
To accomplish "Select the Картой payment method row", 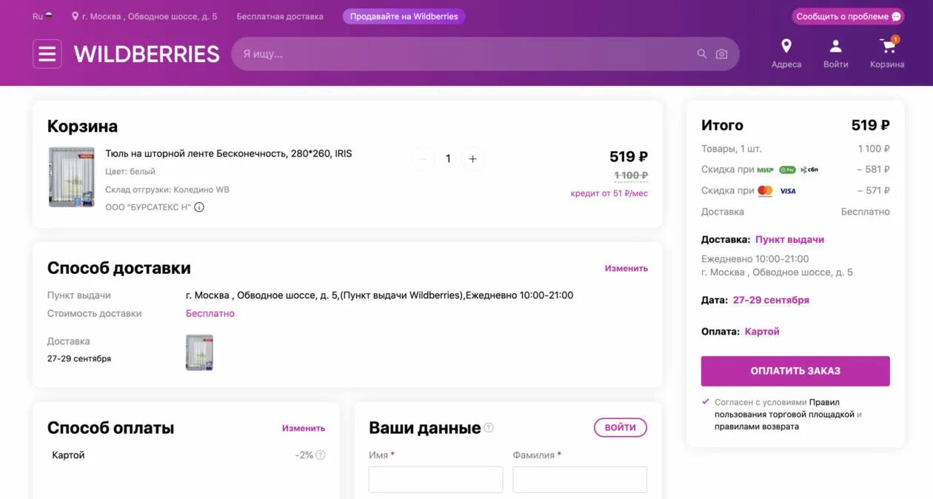I will tap(189, 455).
